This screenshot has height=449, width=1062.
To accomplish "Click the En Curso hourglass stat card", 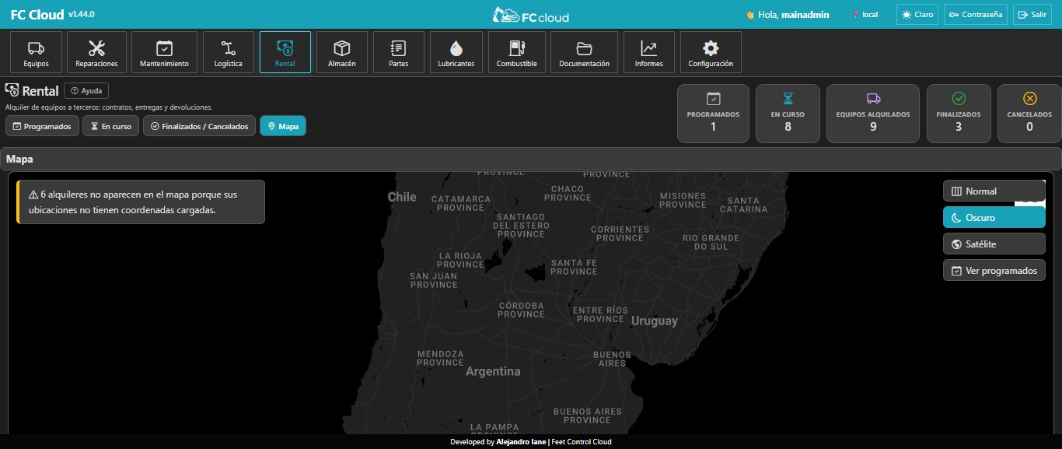I will tap(788, 114).
